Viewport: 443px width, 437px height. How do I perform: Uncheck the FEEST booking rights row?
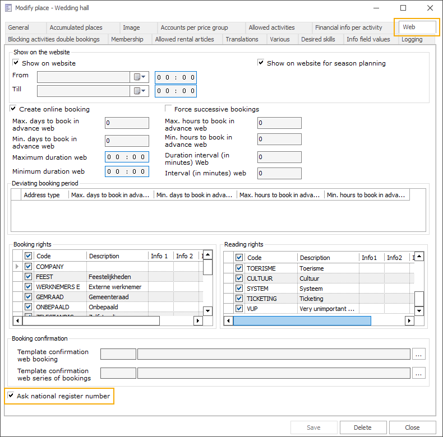point(29,277)
